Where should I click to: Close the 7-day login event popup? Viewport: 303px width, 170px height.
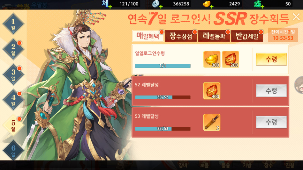[296, 17]
